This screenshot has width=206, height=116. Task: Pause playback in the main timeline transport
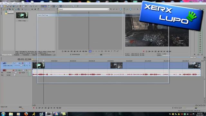click(x=45, y=108)
